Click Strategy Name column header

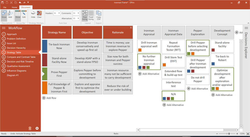coord(57,32)
